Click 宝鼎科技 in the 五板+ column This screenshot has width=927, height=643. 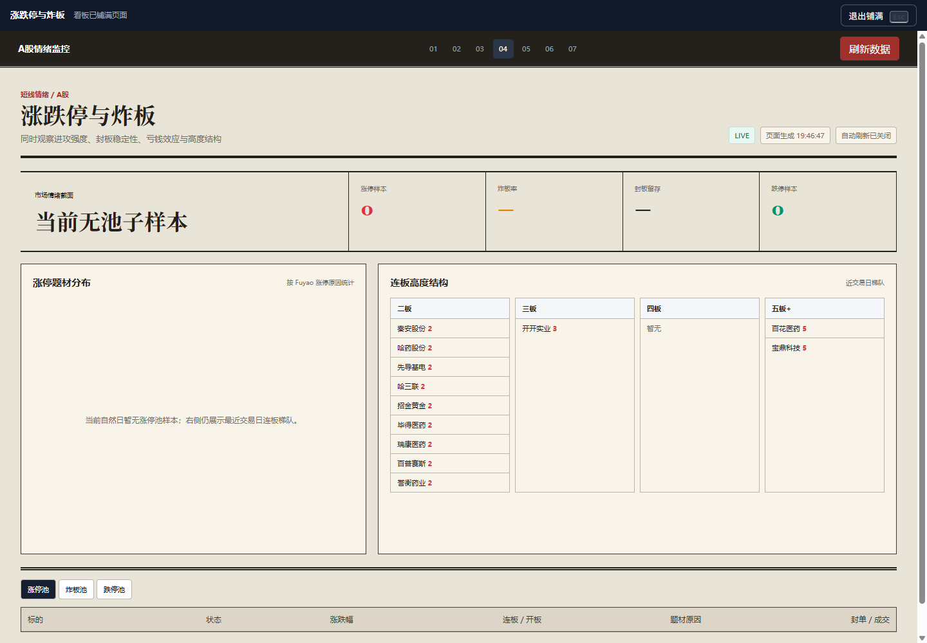click(x=825, y=348)
